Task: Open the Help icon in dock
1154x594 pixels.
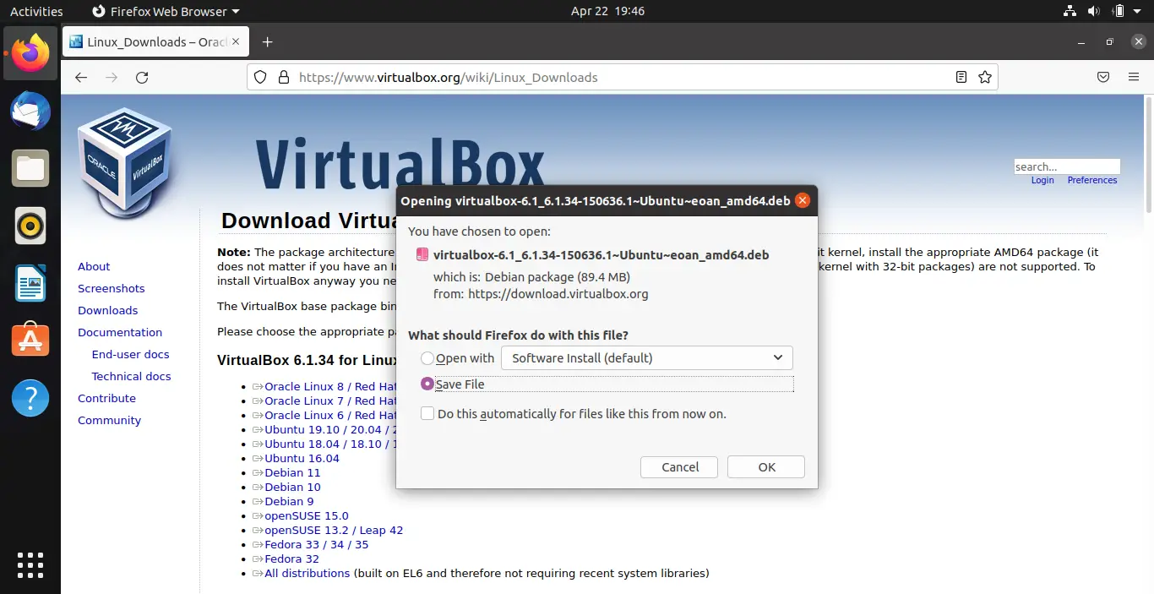Action: pyautogui.click(x=30, y=397)
